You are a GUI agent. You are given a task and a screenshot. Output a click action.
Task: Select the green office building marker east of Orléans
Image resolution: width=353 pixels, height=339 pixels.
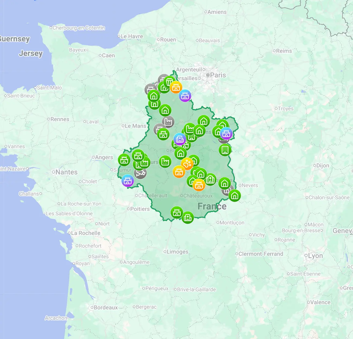225,150
